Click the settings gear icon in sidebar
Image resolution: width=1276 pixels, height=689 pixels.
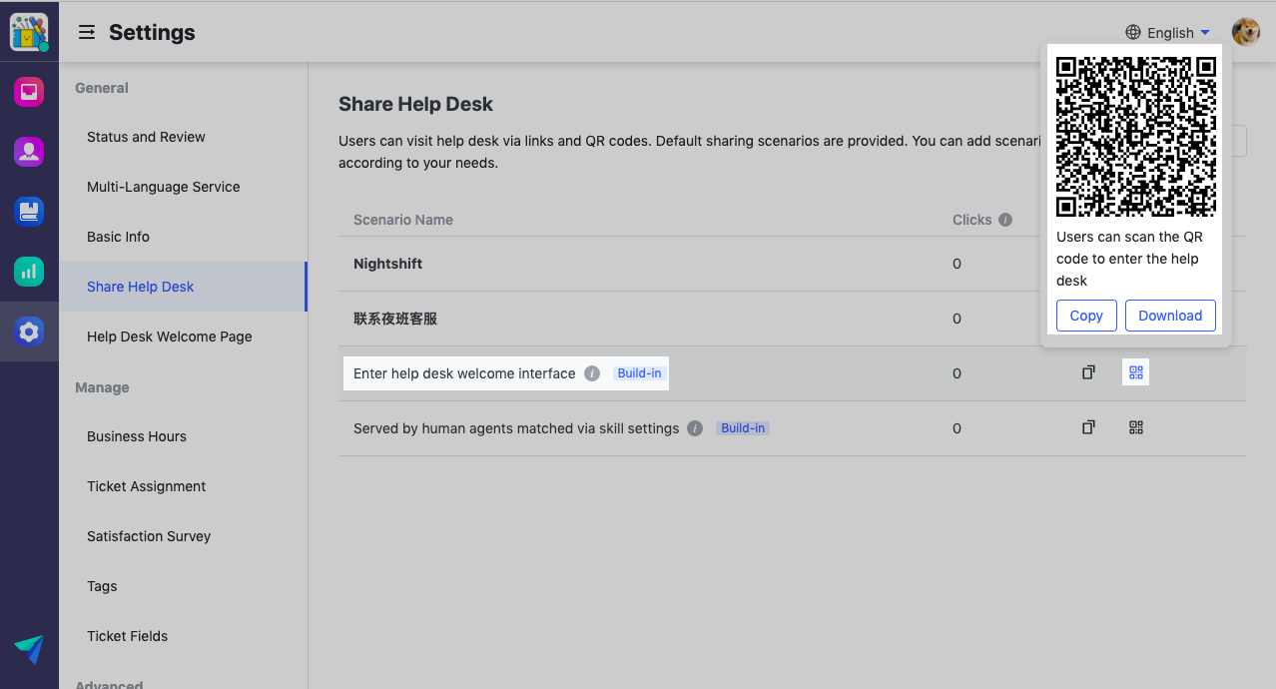click(x=29, y=332)
